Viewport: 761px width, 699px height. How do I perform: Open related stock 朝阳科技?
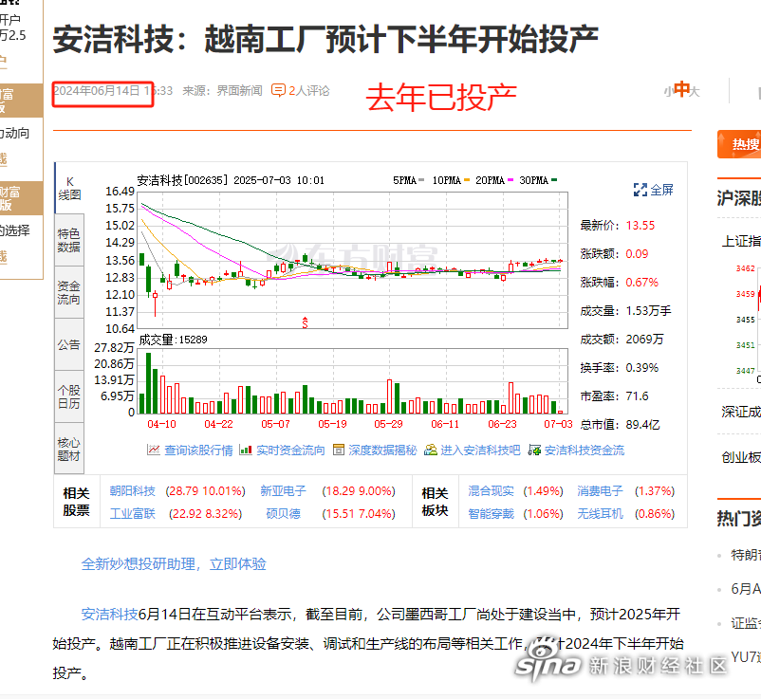coord(133,491)
